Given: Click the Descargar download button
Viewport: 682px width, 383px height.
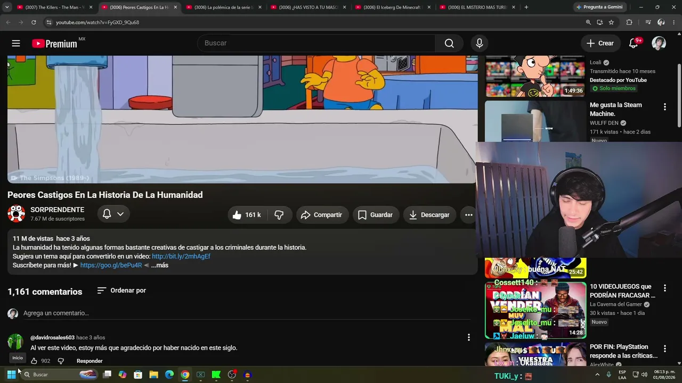Looking at the screenshot, I should 429,215.
